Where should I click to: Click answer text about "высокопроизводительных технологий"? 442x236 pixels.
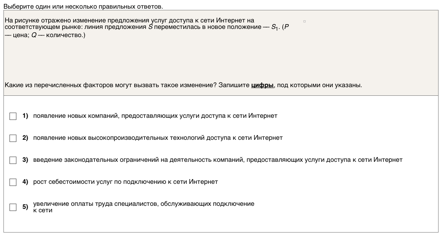158,138
